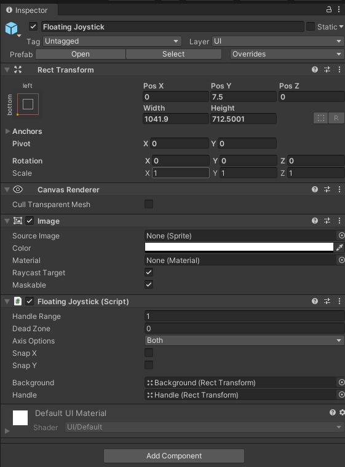345x467 pixels.
Task: Open Canvas Renderer context menu
Action: 339,189
